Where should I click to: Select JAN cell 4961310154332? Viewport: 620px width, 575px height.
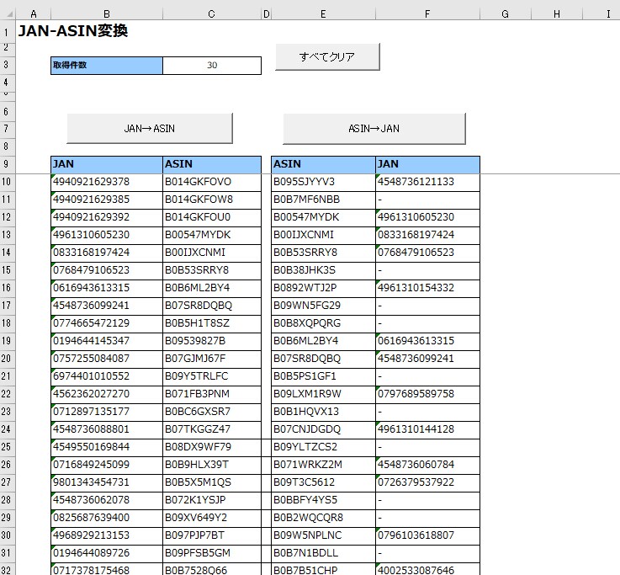tap(428, 288)
